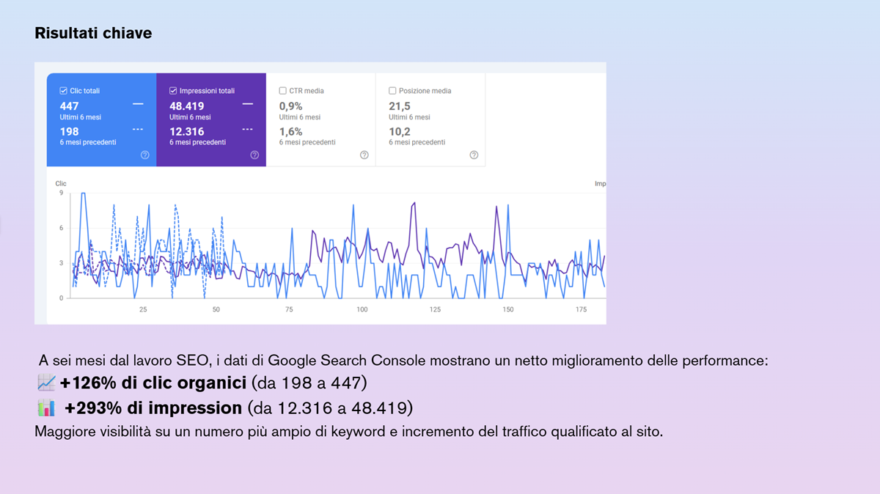Select the Risultati chiave slide title
The height and width of the screenshot is (494, 880).
point(93,33)
